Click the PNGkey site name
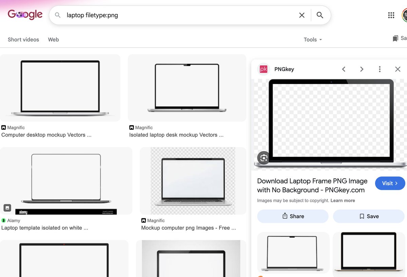Image resolution: width=407 pixels, height=277 pixels. [284, 69]
